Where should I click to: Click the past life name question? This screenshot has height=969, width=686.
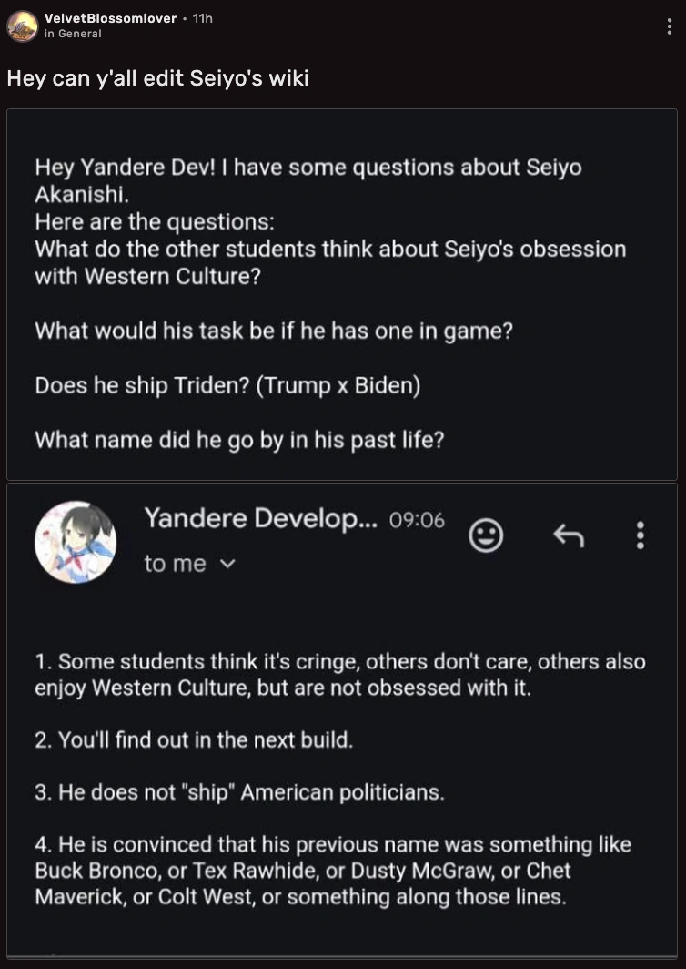pos(239,439)
